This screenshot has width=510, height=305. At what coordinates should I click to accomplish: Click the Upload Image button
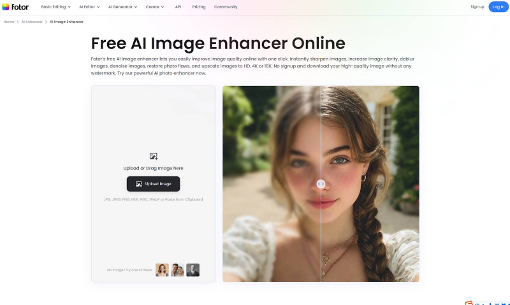tap(153, 184)
